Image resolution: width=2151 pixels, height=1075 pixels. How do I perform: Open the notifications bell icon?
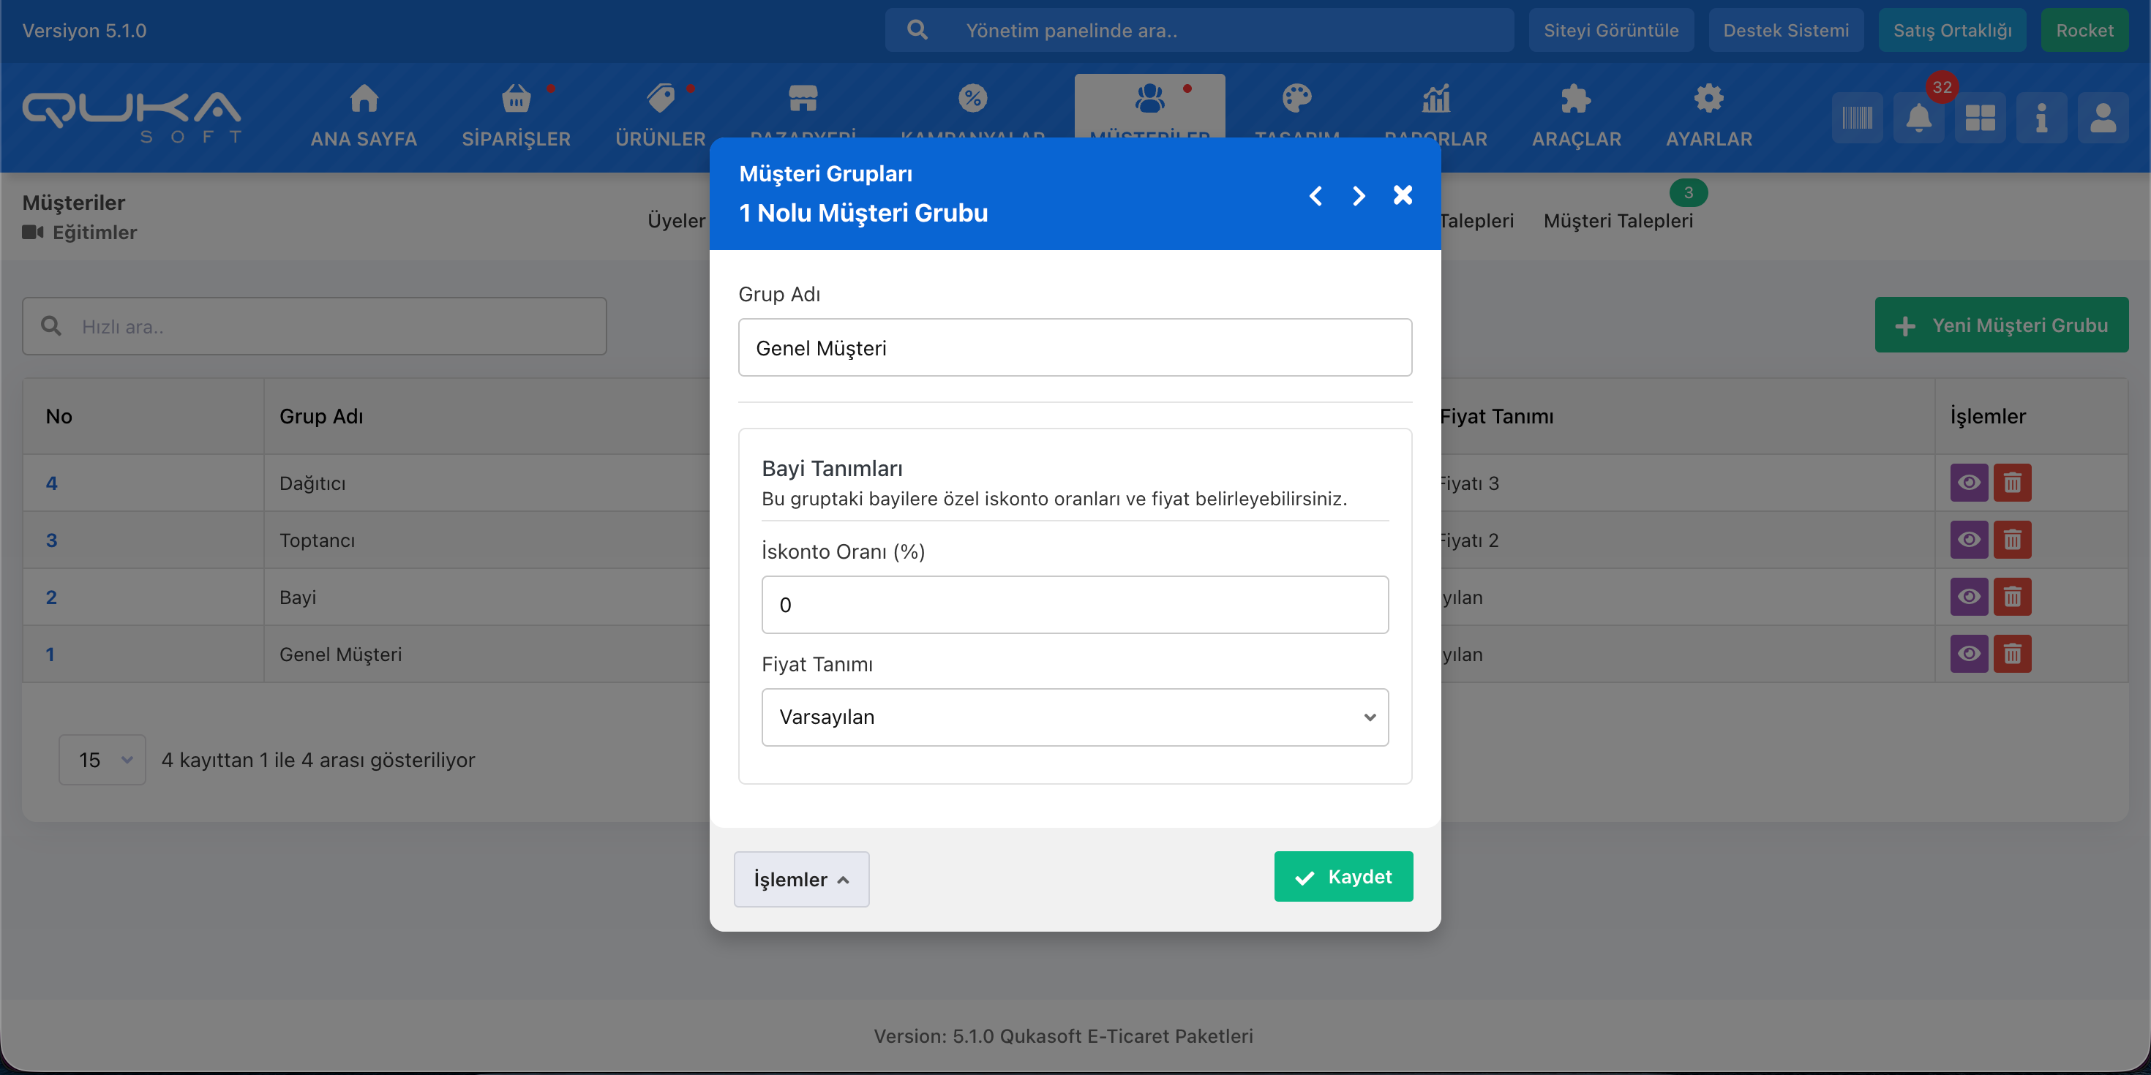click(1918, 118)
